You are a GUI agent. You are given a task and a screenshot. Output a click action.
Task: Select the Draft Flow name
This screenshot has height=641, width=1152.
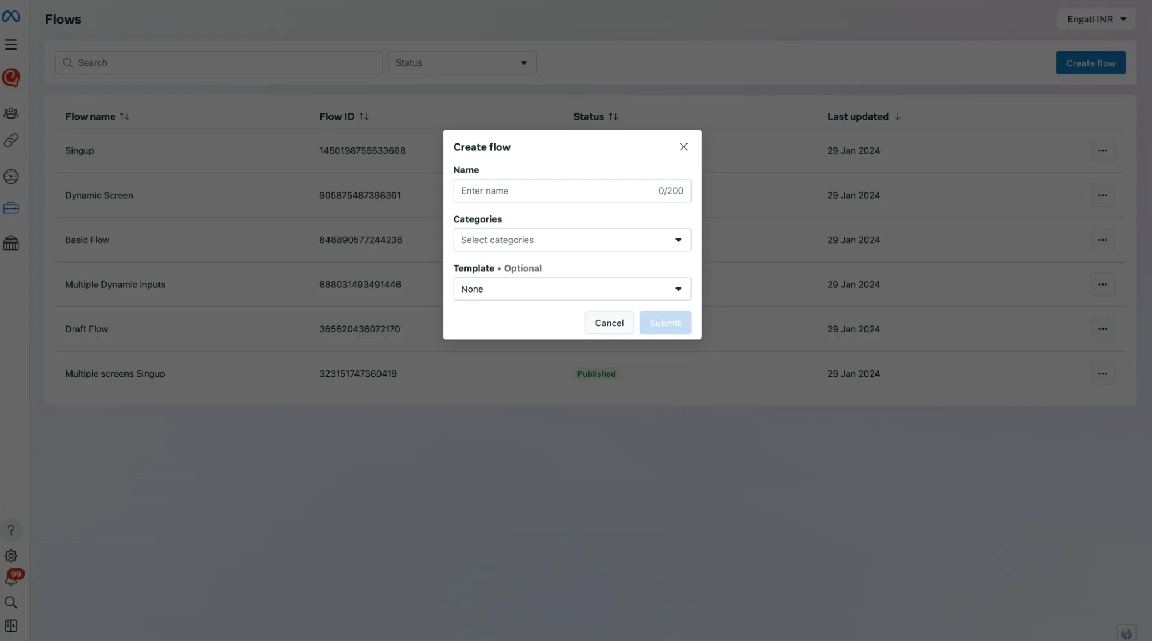point(86,329)
